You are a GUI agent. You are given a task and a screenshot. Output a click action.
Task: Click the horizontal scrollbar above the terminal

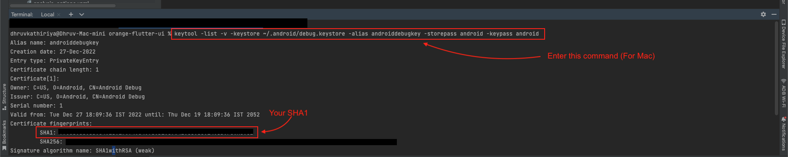tap(62, 6)
